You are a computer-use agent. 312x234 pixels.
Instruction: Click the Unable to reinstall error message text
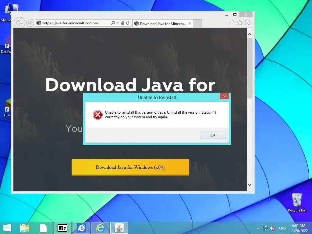[x=160, y=115]
